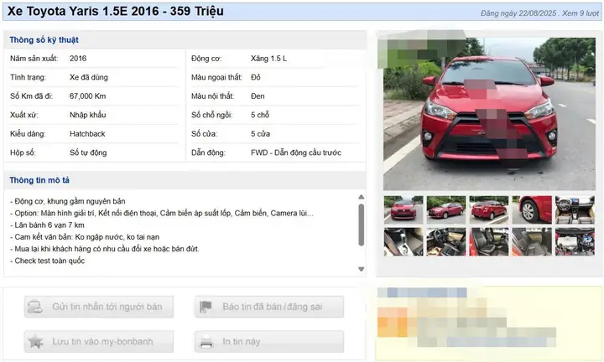Click the origin value 'Nhập khẩu'
604x362 pixels.
pos(87,115)
